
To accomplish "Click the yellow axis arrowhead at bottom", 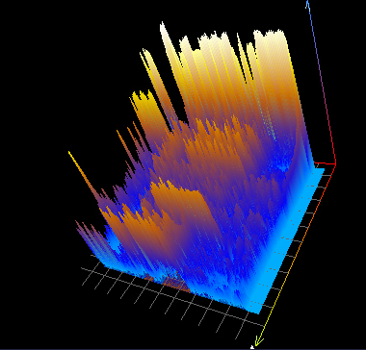I will pos(259,341).
